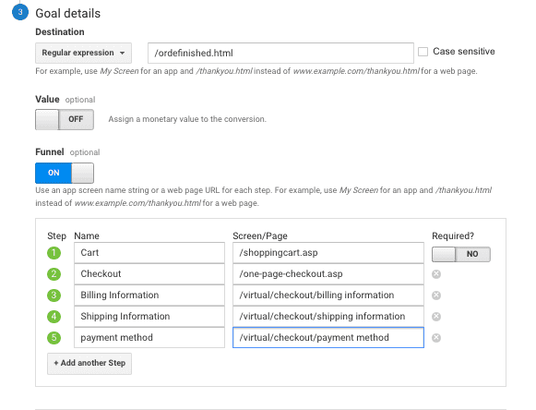536x410 pixels.
Task: Enable the Case sensitive checkbox
Action: point(423,52)
